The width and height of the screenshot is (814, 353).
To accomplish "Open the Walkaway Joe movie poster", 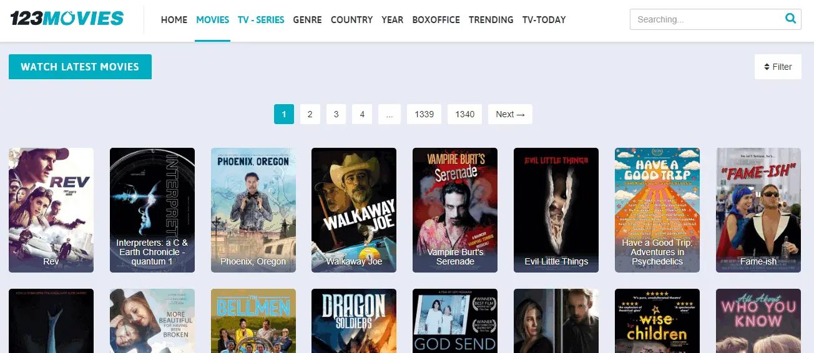I will [354, 210].
